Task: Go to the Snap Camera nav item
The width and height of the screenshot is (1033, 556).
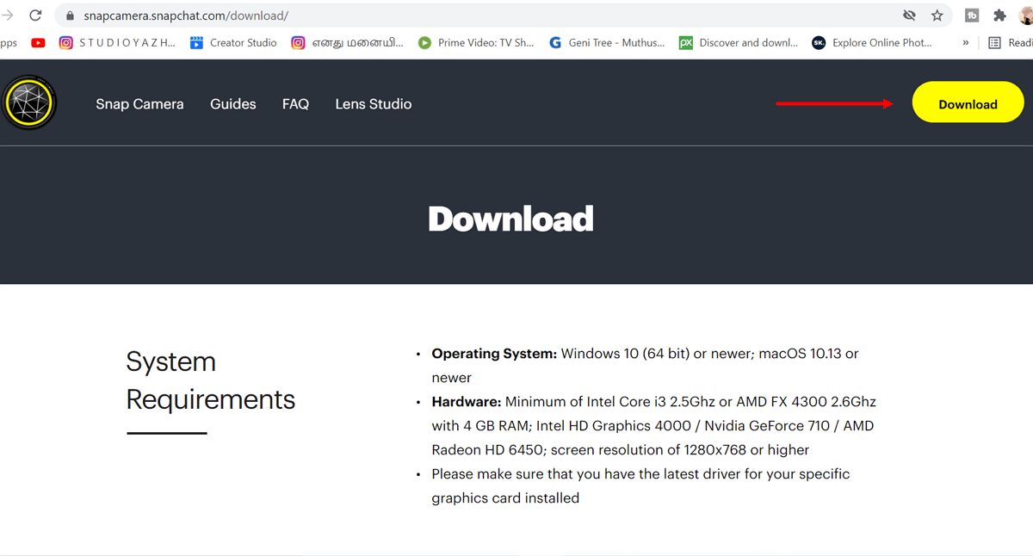Action: coord(139,104)
